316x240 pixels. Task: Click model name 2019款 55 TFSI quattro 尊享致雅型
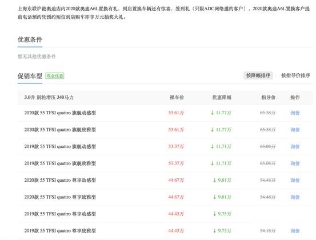[60, 231]
